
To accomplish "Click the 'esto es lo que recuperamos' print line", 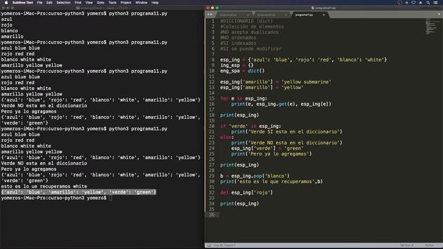I will 271,181.
